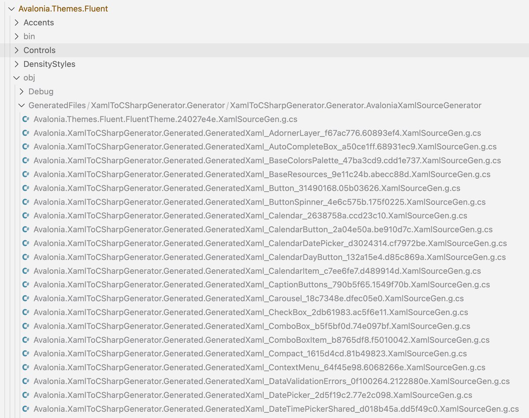Click C# icon of GeneratedXaml_ContextMenu file
The width and height of the screenshot is (529, 418).
point(26,367)
